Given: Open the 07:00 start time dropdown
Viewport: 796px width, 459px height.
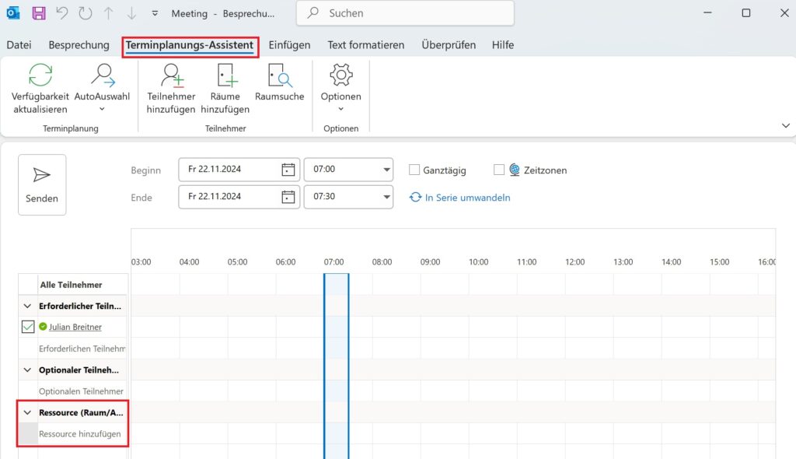Looking at the screenshot, I should coord(386,170).
